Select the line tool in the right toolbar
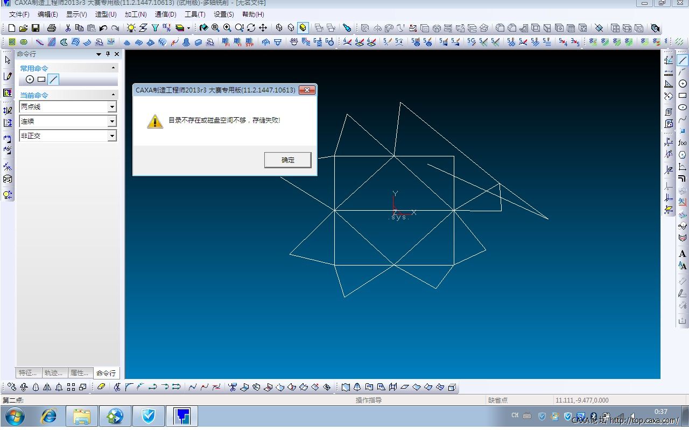Image resolution: width=689 pixels, height=430 pixels. (683, 60)
